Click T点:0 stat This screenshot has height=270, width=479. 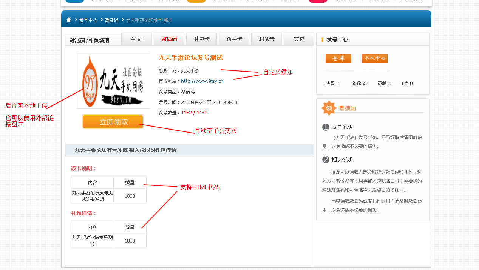coord(407,84)
